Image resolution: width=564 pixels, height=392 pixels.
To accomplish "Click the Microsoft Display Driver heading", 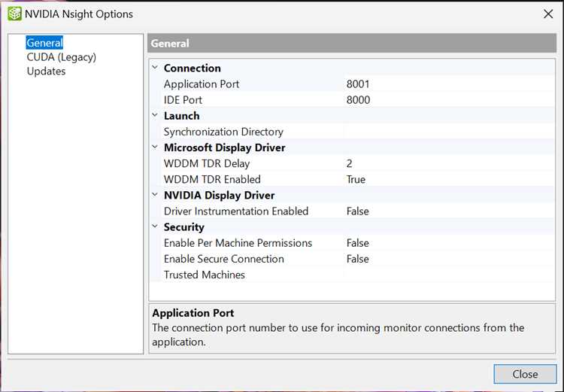I will coord(224,147).
